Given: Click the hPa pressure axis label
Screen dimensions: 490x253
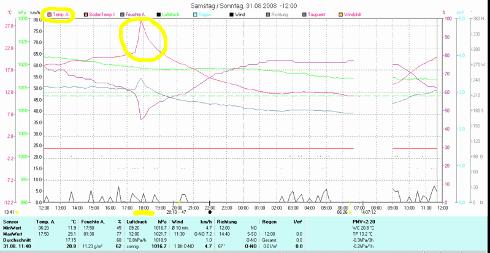Looking at the screenshot, I should click(23, 12).
